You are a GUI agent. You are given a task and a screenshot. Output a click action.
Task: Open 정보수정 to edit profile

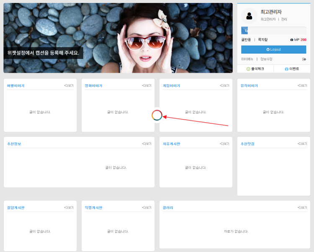[266, 59]
